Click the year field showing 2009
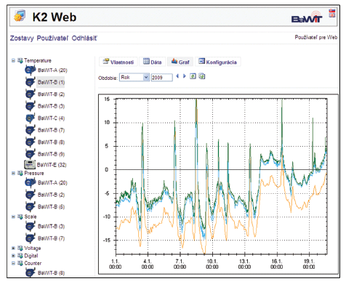 tap(161, 78)
